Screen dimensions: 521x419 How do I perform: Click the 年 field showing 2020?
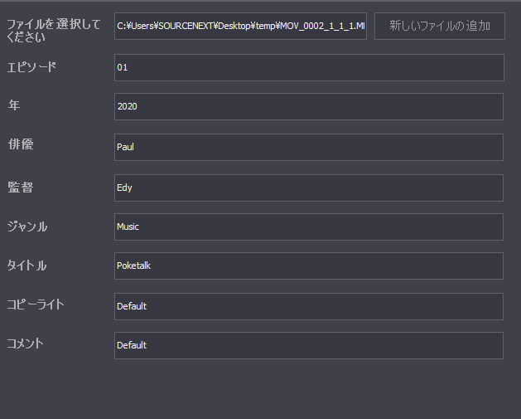click(308, 107)
